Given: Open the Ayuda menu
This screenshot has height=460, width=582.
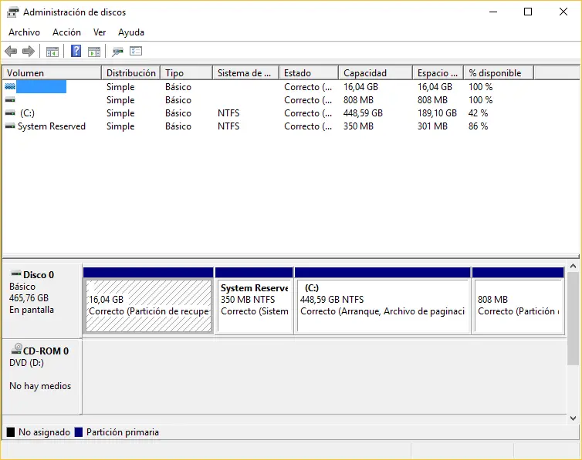Looking at the screenshot, I should (x=131, y=32).
